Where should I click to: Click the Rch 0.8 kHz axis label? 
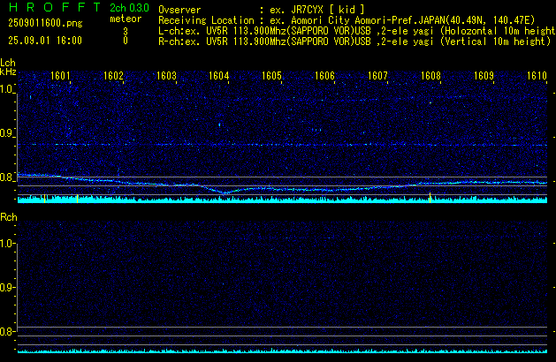point(7,331)
